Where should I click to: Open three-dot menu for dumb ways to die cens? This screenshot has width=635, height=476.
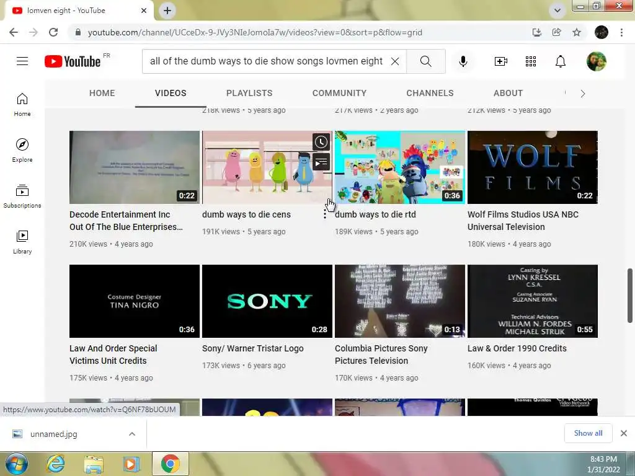coord(325,214)
